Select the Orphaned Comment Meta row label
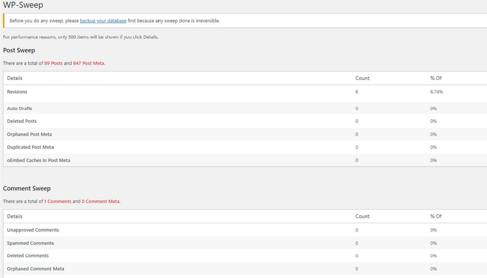 click(x=35, y=269)
